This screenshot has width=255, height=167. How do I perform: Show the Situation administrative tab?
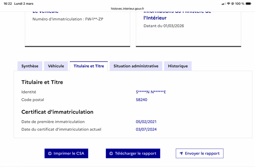pos(136,66)
